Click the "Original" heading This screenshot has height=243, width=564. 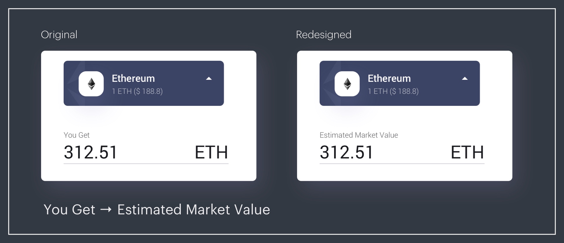59,35
